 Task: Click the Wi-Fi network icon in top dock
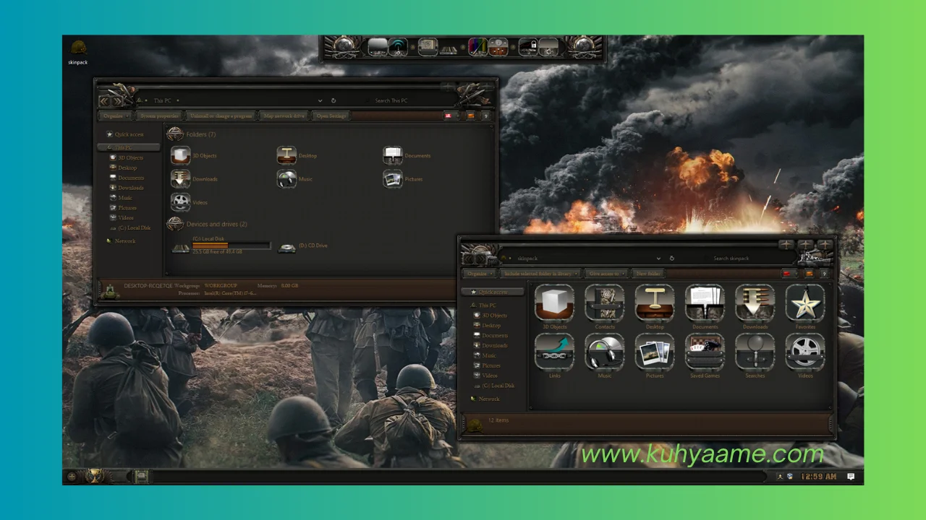(x=398, y=47)
